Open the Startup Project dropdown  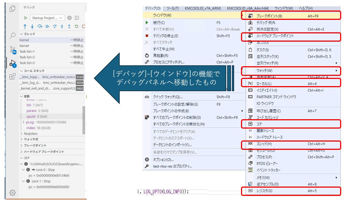(x=47, y=18)
